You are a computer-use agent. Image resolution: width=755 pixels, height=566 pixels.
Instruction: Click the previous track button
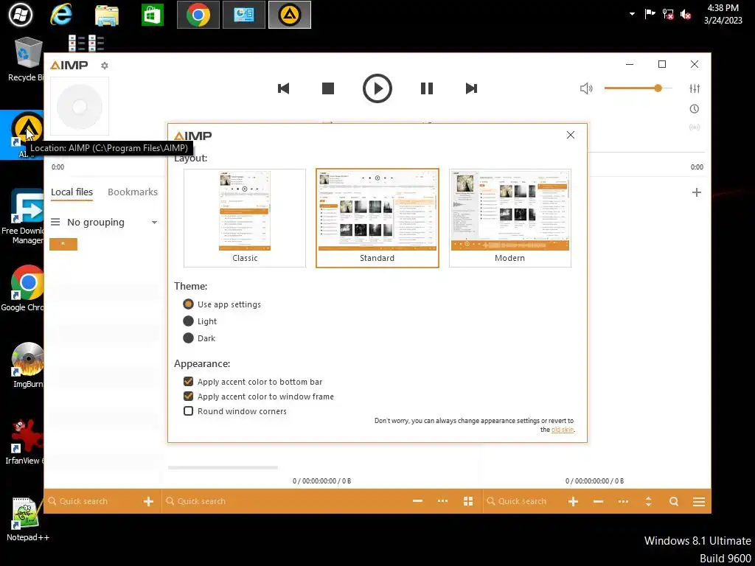[284, 88]
